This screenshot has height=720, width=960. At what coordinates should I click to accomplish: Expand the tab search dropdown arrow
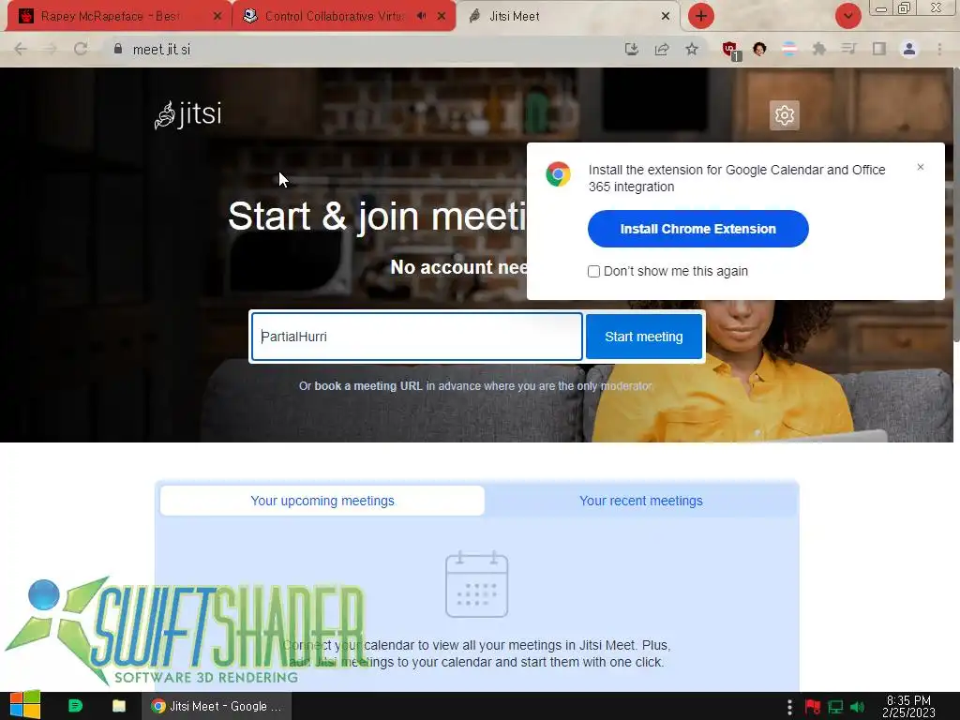(847, 16)
